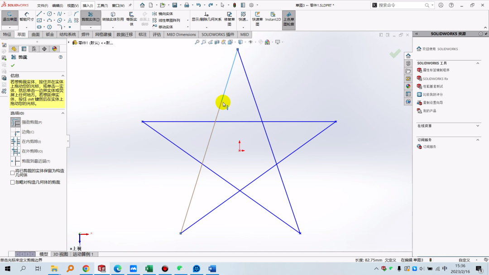The width and height of the screenshot is (489, 275).
Task: Collapse the 信息 message section
Action: 63,76
